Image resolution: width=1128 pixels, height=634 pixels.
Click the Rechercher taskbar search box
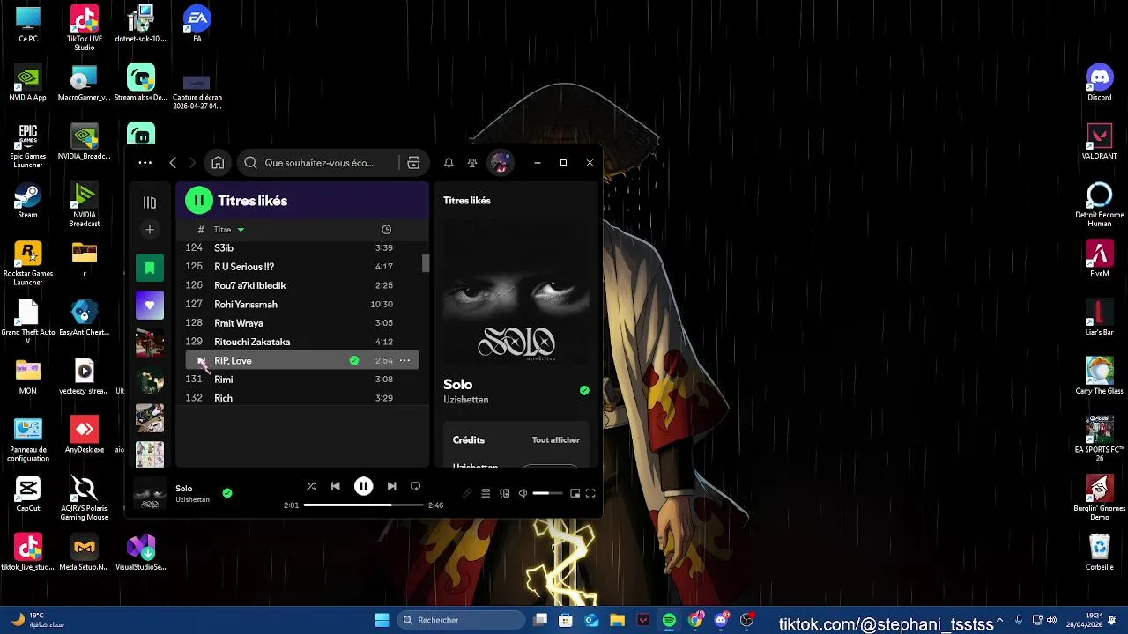[x=460, y=620]
